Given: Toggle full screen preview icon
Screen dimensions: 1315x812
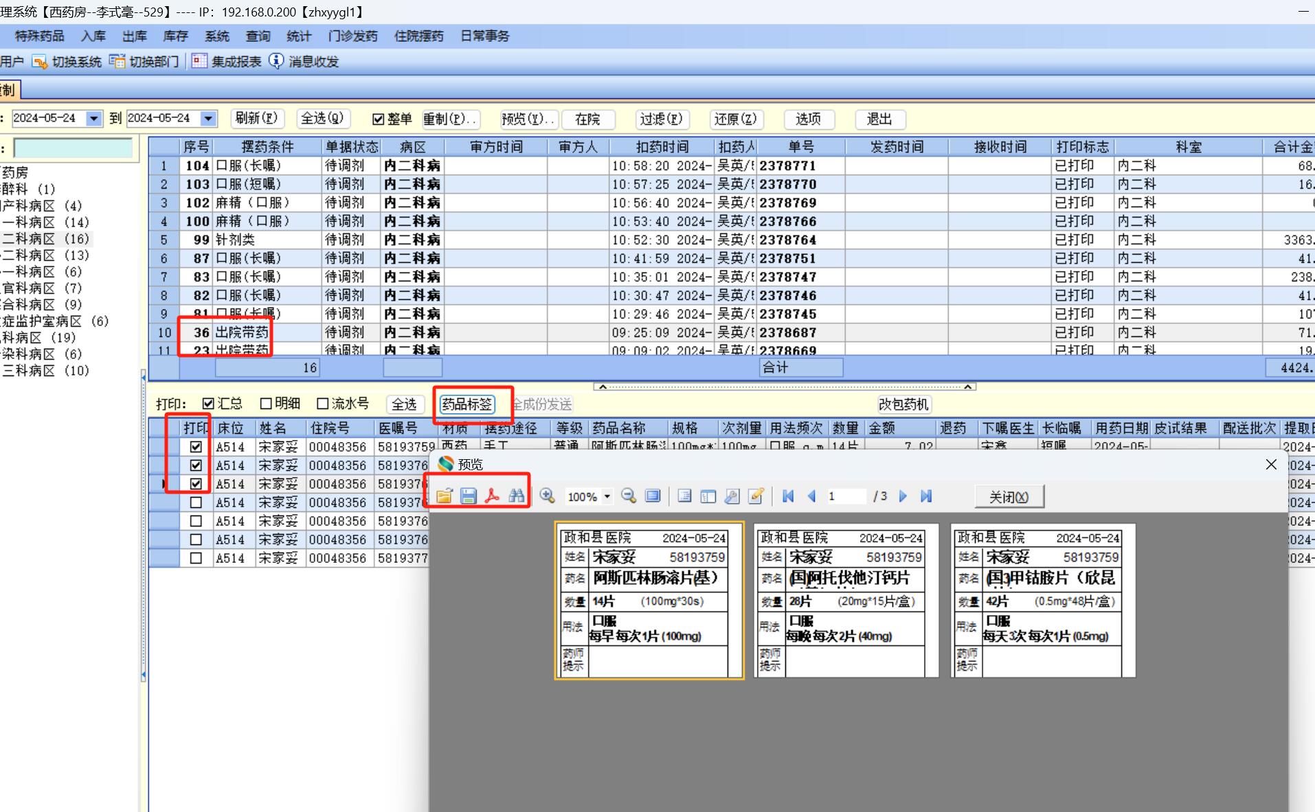Looking at the screenshot, I should pos(653,496).
